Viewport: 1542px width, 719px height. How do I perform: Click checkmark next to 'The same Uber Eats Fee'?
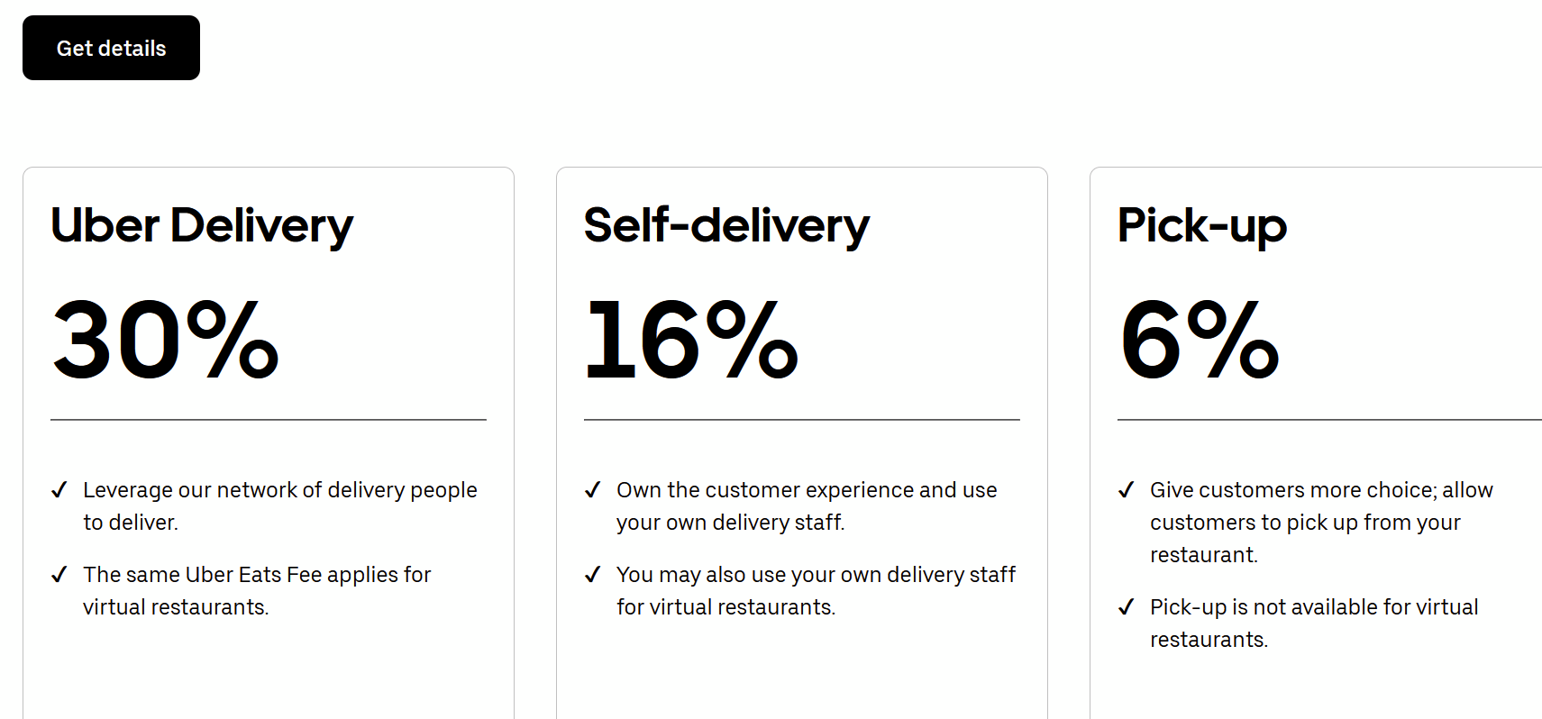pyautogui.click(x=59, y=575)
